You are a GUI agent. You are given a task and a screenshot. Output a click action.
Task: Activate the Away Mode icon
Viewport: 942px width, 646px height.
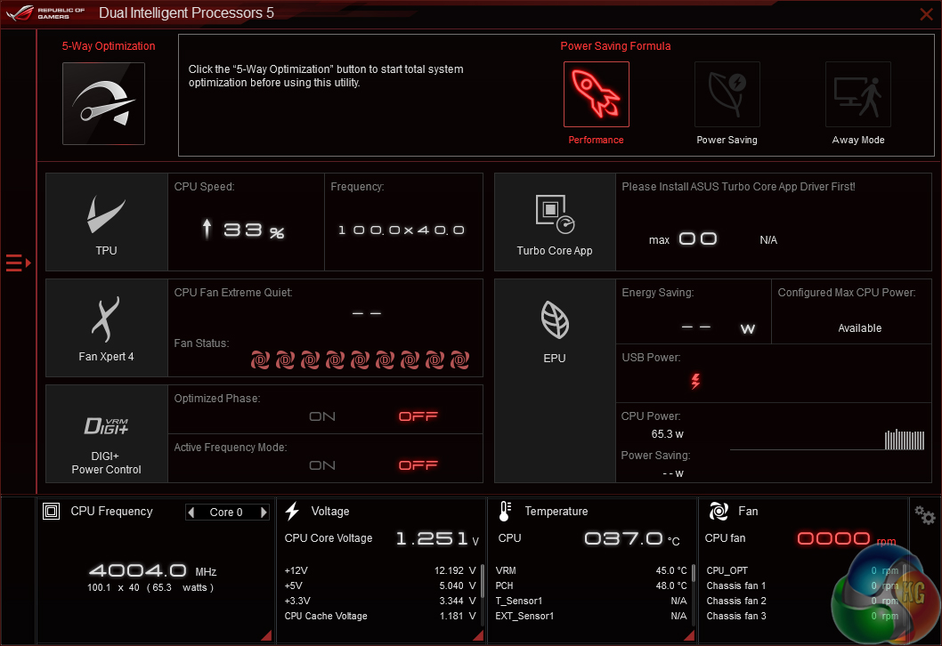point(858,94)
